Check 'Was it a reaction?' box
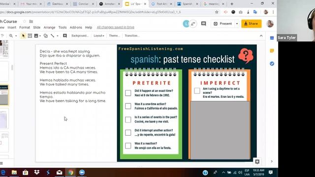This screenshot has width=315, height=177. pos(128,146)
